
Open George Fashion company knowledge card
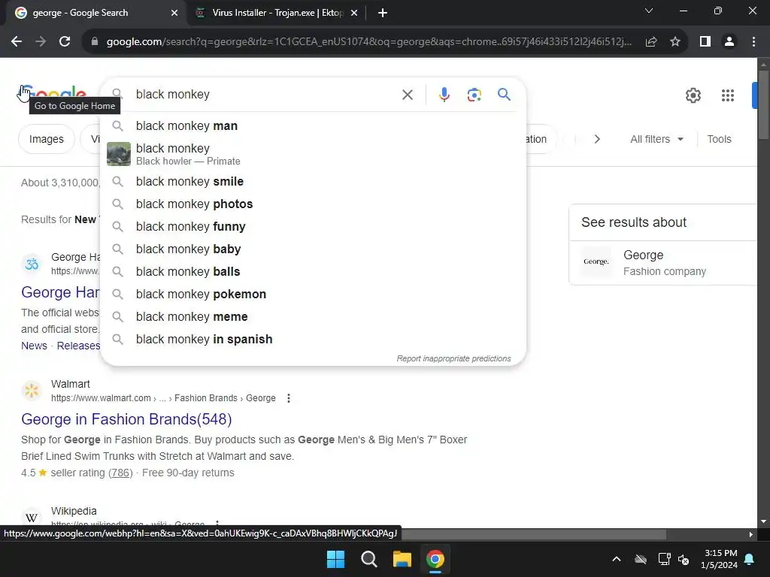click(663, 262)
